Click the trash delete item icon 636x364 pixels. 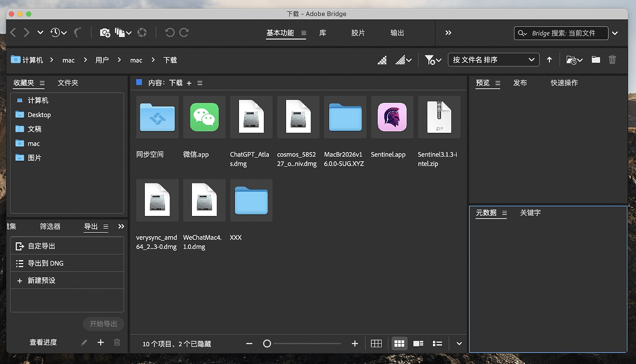pos(612,60)
